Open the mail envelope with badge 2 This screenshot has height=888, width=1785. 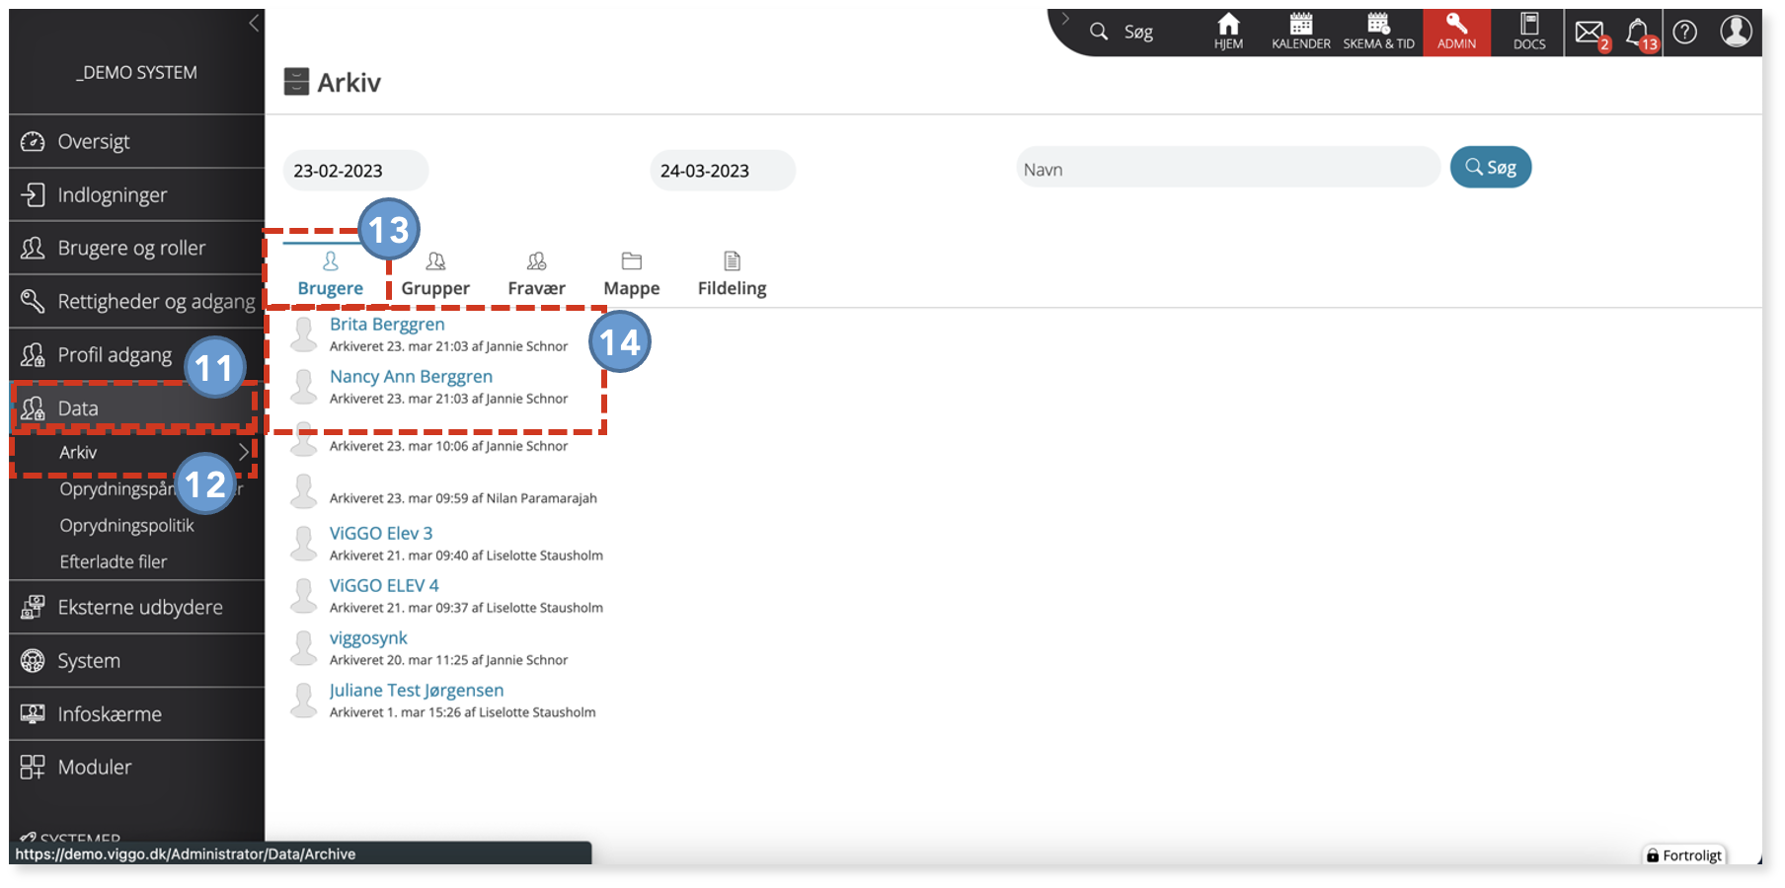(x=1591, y=33)
